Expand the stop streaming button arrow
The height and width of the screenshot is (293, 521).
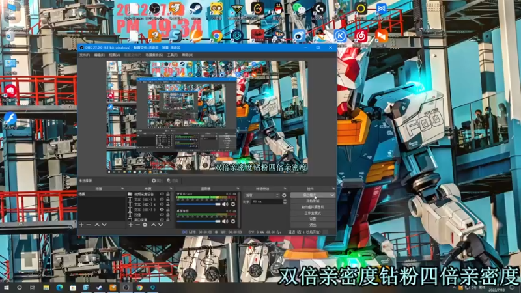[x=332, y=195]
